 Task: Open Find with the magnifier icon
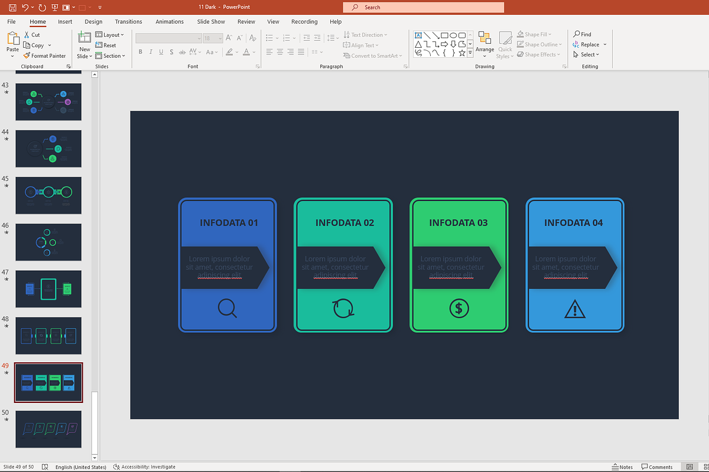coord(582,34)
